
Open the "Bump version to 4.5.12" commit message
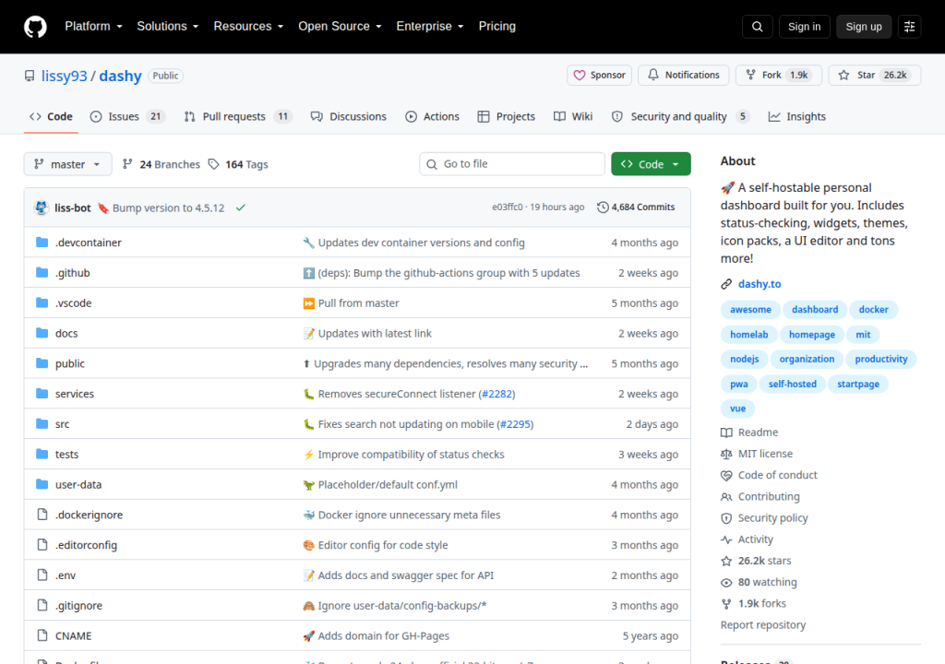(x=168, y=207)
